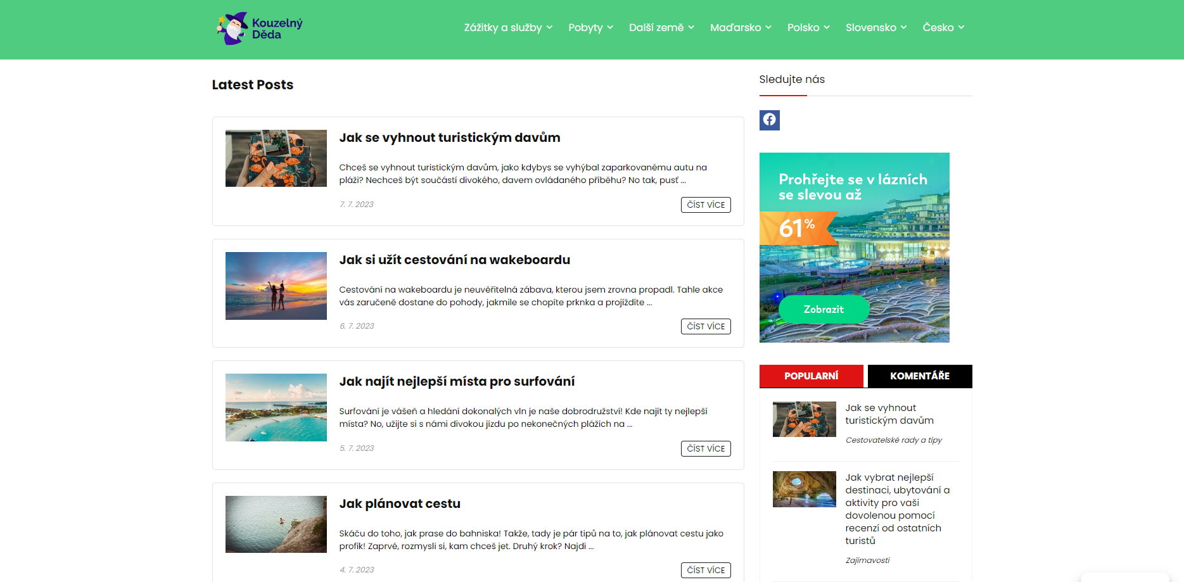1184x582 pixels.
Task: Expand the Zážitky a služby menu
Action: (x=508, y=27)
